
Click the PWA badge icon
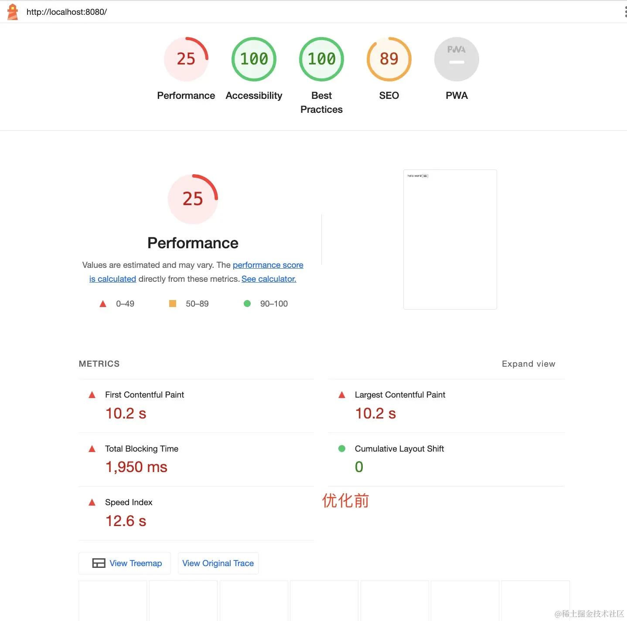[457, 59]
